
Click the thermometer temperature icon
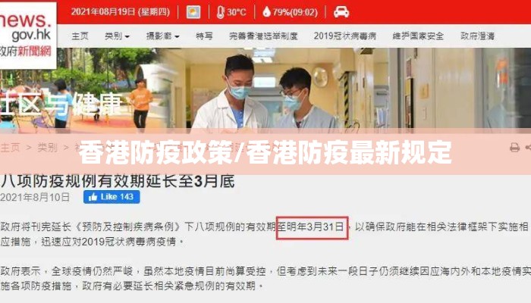pyautogui.click(x=221, y=12)
